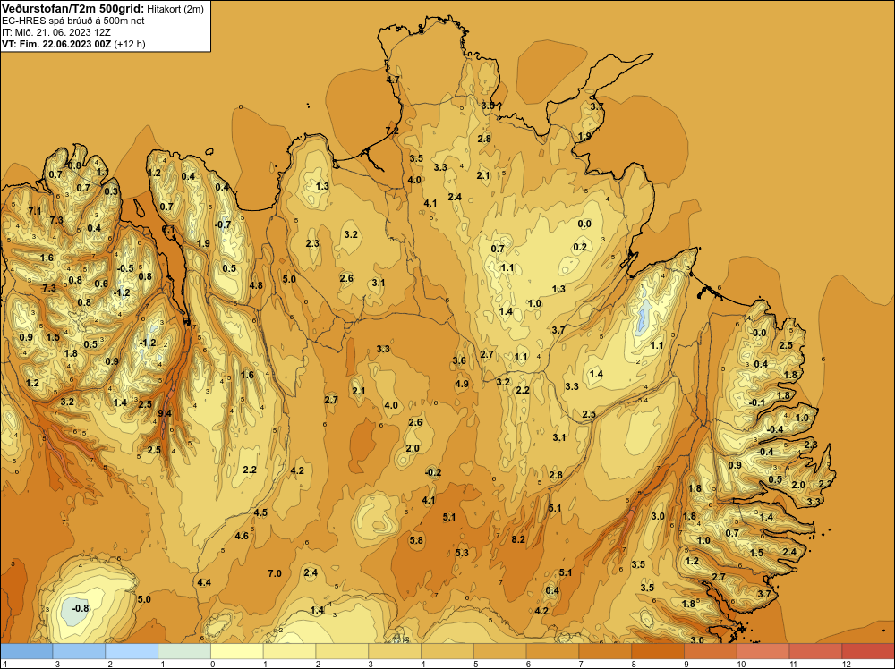This screenshot has width=895, height=669.
Task: Click the 8.2 temperature value
Action: [x=517, y=539]
